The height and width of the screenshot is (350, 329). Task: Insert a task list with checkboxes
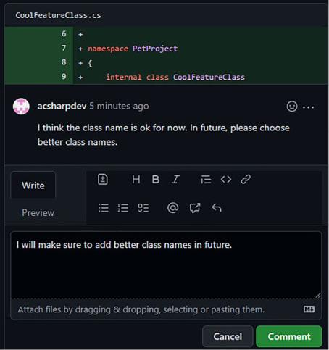[x=143, y=208]
